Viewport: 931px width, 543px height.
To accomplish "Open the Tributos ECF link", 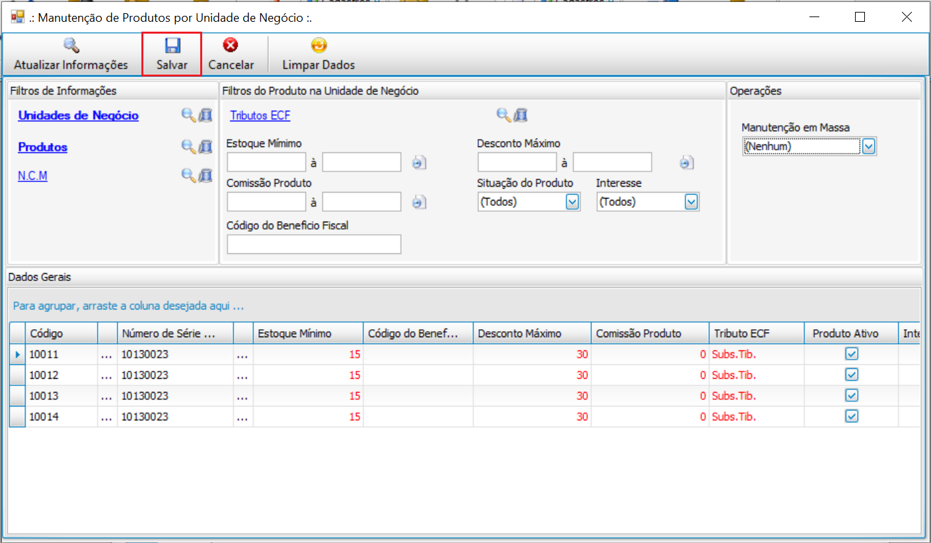I will pyautogui.click(x=260, y=115).
